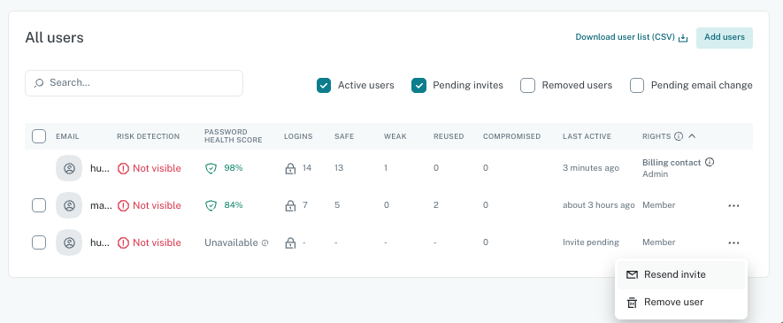Image resolution: width=783 pixels, height=323 pixels.
Task: Click the safe count 13
Action: 339,168
